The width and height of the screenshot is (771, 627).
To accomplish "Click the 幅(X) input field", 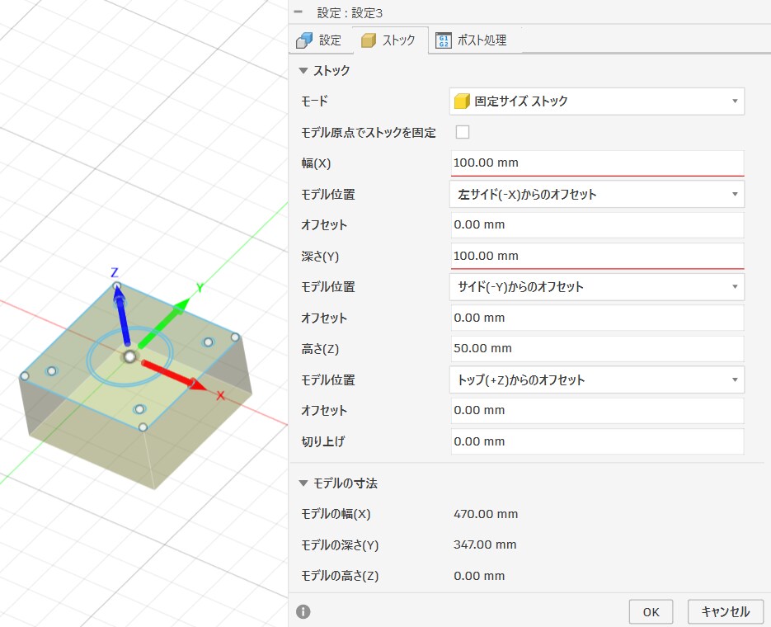I will click(597, 163).
